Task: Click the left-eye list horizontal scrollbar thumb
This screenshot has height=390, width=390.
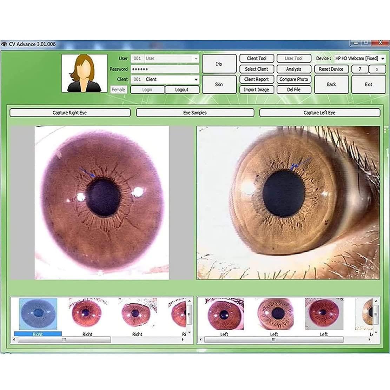Action: (x=273, y=340)
